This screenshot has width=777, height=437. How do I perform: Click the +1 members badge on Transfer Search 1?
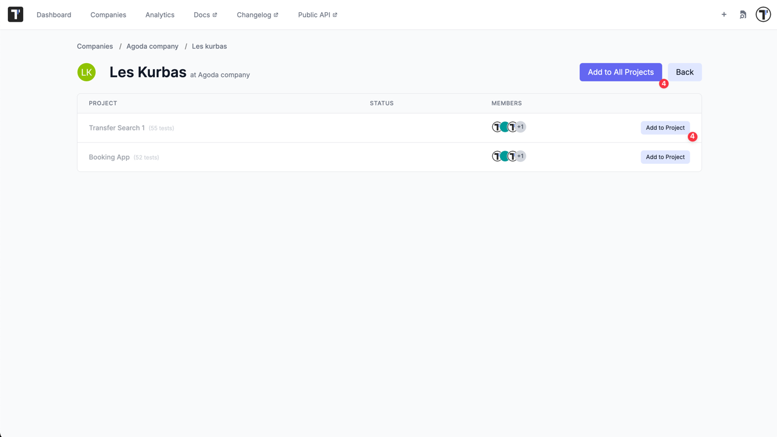coord(520,127)
